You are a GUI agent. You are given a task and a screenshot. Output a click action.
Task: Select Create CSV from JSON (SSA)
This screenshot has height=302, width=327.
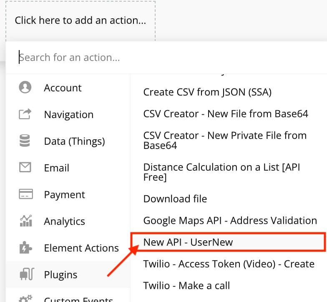coord(207,92)
